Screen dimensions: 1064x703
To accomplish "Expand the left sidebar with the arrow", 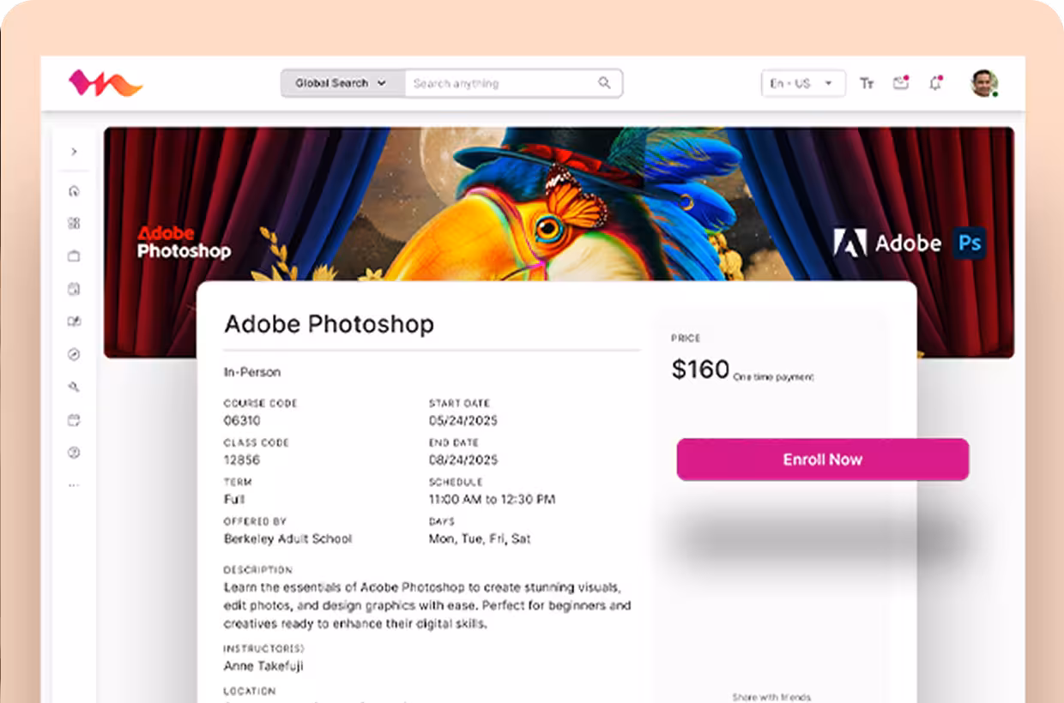I will (x=74, y=152).
